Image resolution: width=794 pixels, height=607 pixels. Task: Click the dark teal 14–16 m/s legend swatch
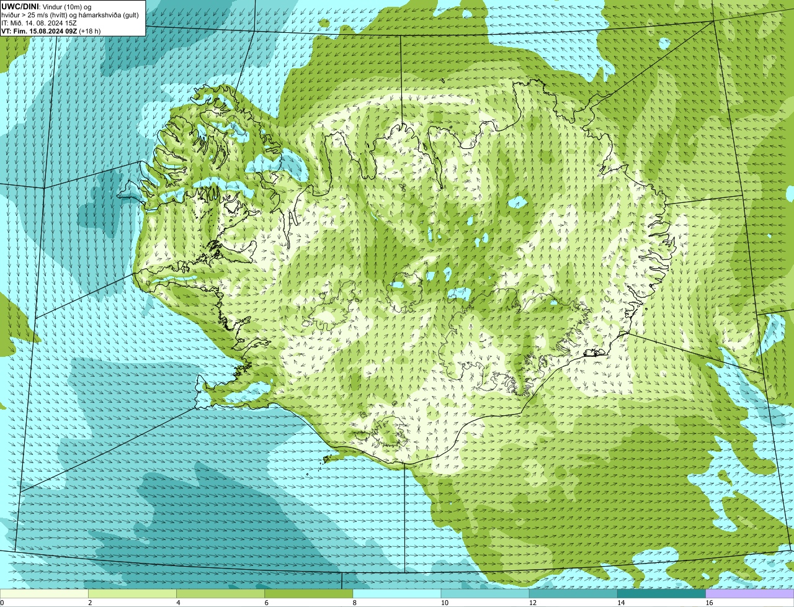coord(661,593)
